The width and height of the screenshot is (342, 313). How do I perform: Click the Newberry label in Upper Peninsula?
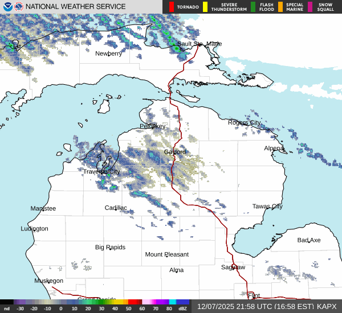(108, 53)
